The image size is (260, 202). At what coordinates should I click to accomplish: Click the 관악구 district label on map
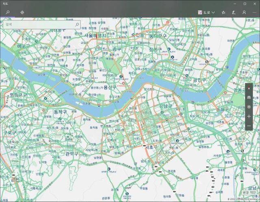71,154
